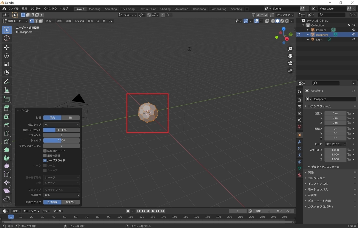Play the animation forward

click(x=153, y=211)
